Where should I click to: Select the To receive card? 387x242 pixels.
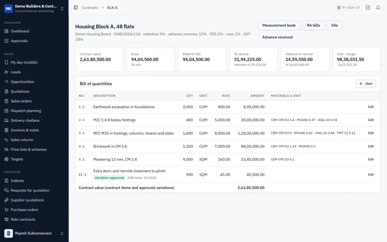[254, 60]
